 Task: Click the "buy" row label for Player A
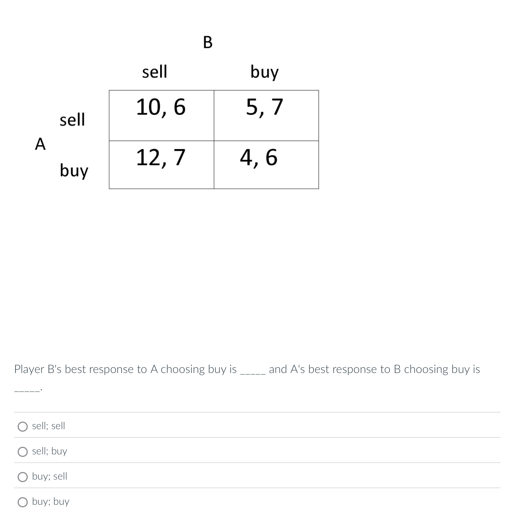pos(73,171)
